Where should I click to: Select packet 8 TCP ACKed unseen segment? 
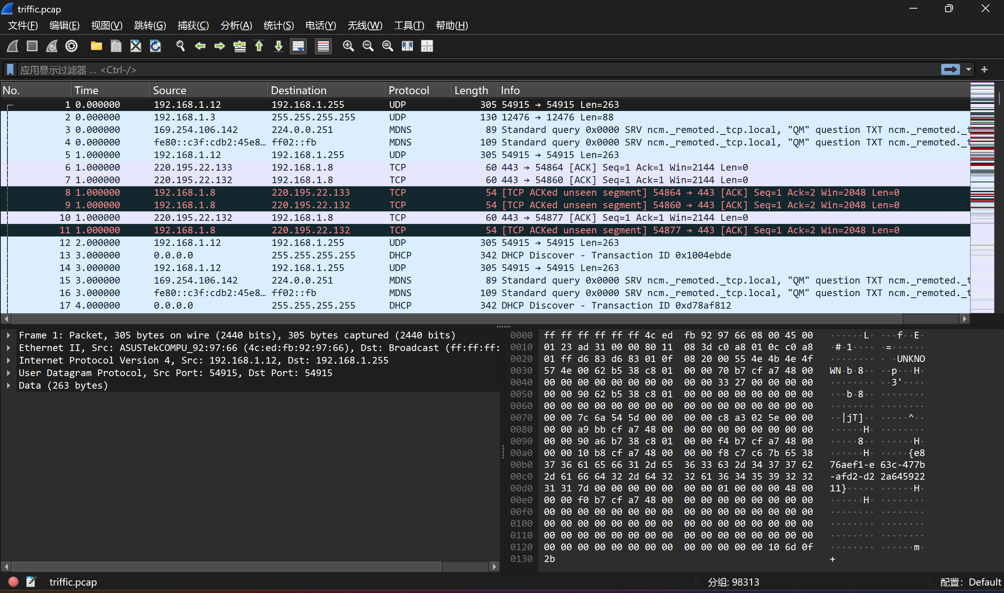pos(486,192)
